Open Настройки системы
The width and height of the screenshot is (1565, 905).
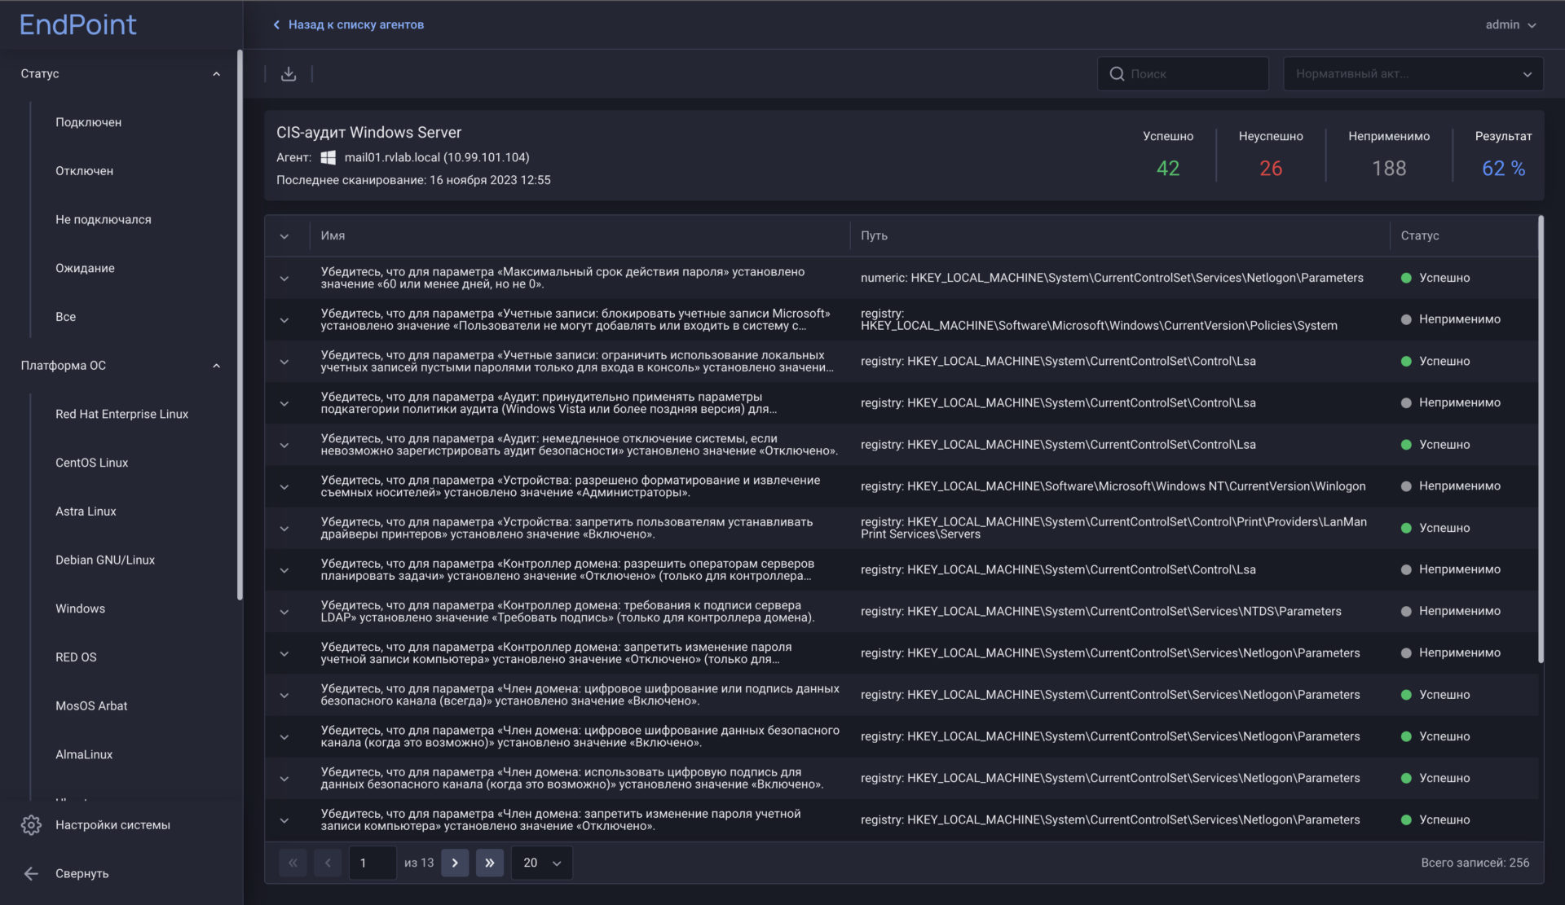pyautogui.click(x=112, y=825)
